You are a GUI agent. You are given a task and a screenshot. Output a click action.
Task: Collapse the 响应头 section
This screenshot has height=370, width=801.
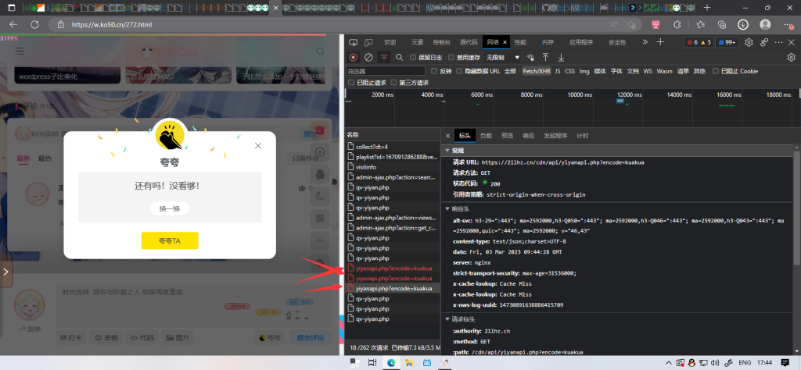pos(459,208)
